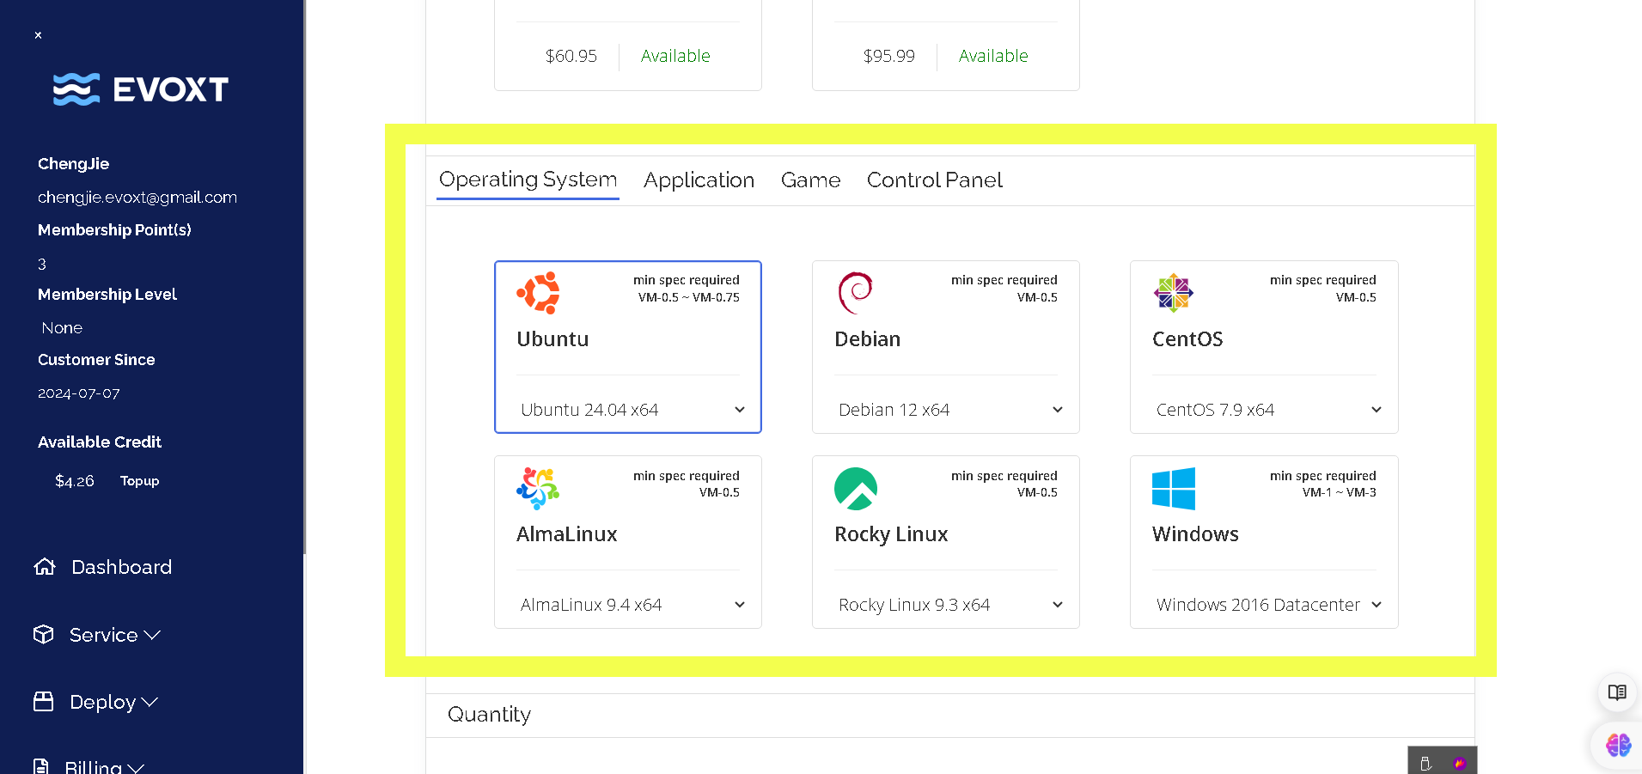The image size is (1642, 774).
Task: Expand the Service menu chevron
Action: [x=152, y=635]
